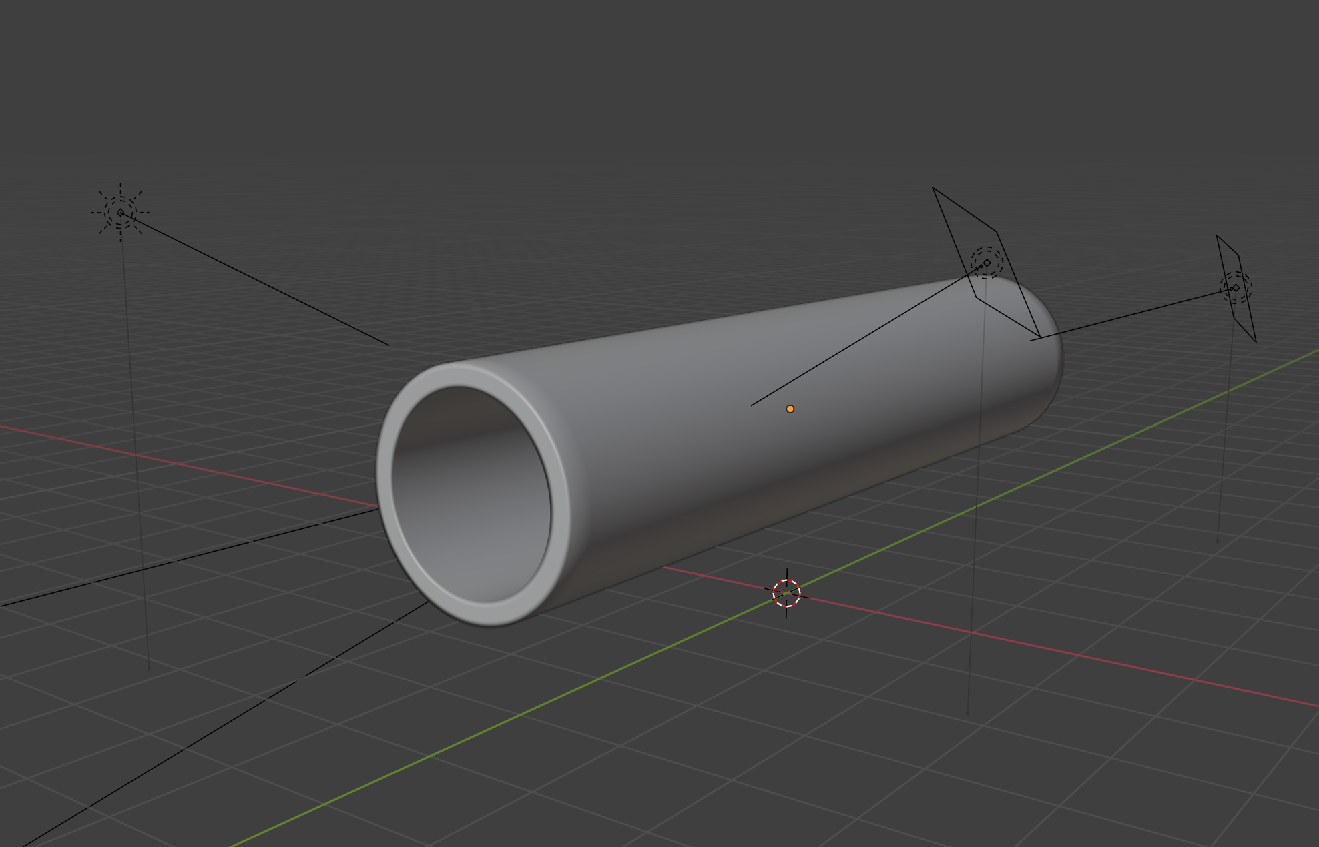This screenshot has height=847, width=1319.
Task: Select the area light above the tube end
Action: 987,263
